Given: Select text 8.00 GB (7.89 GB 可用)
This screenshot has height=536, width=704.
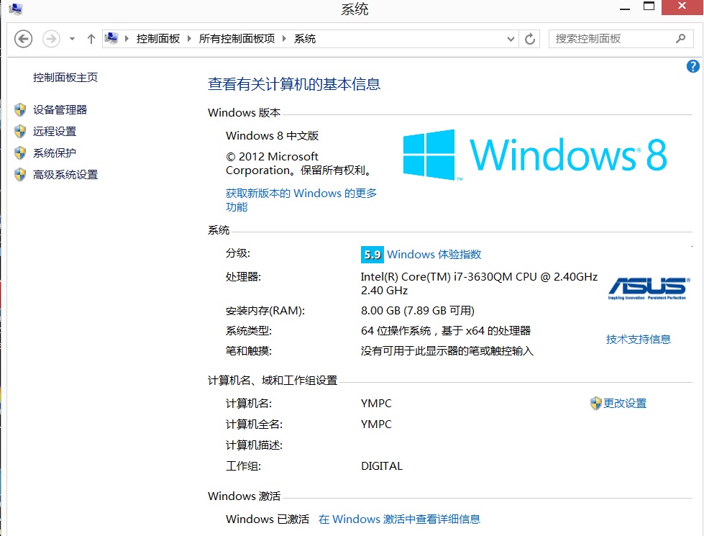Looking at the screenshot, I should (x=418, y=311).
